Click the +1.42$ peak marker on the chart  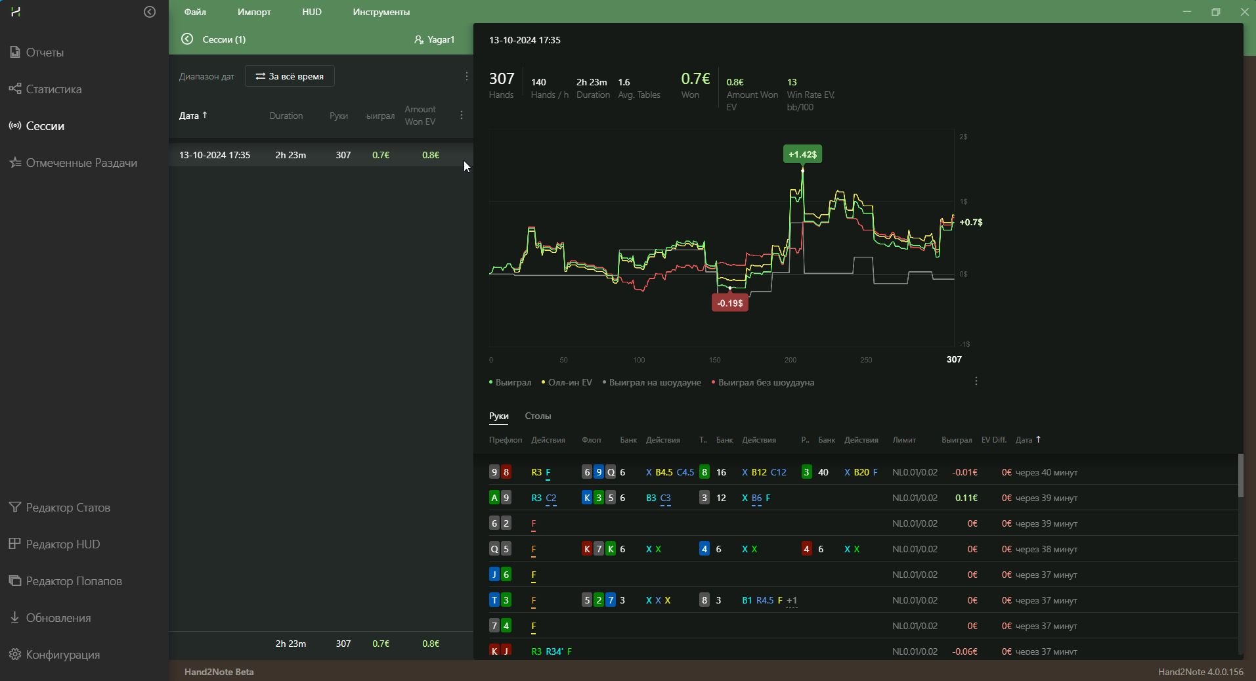click(x=802, y=154)
